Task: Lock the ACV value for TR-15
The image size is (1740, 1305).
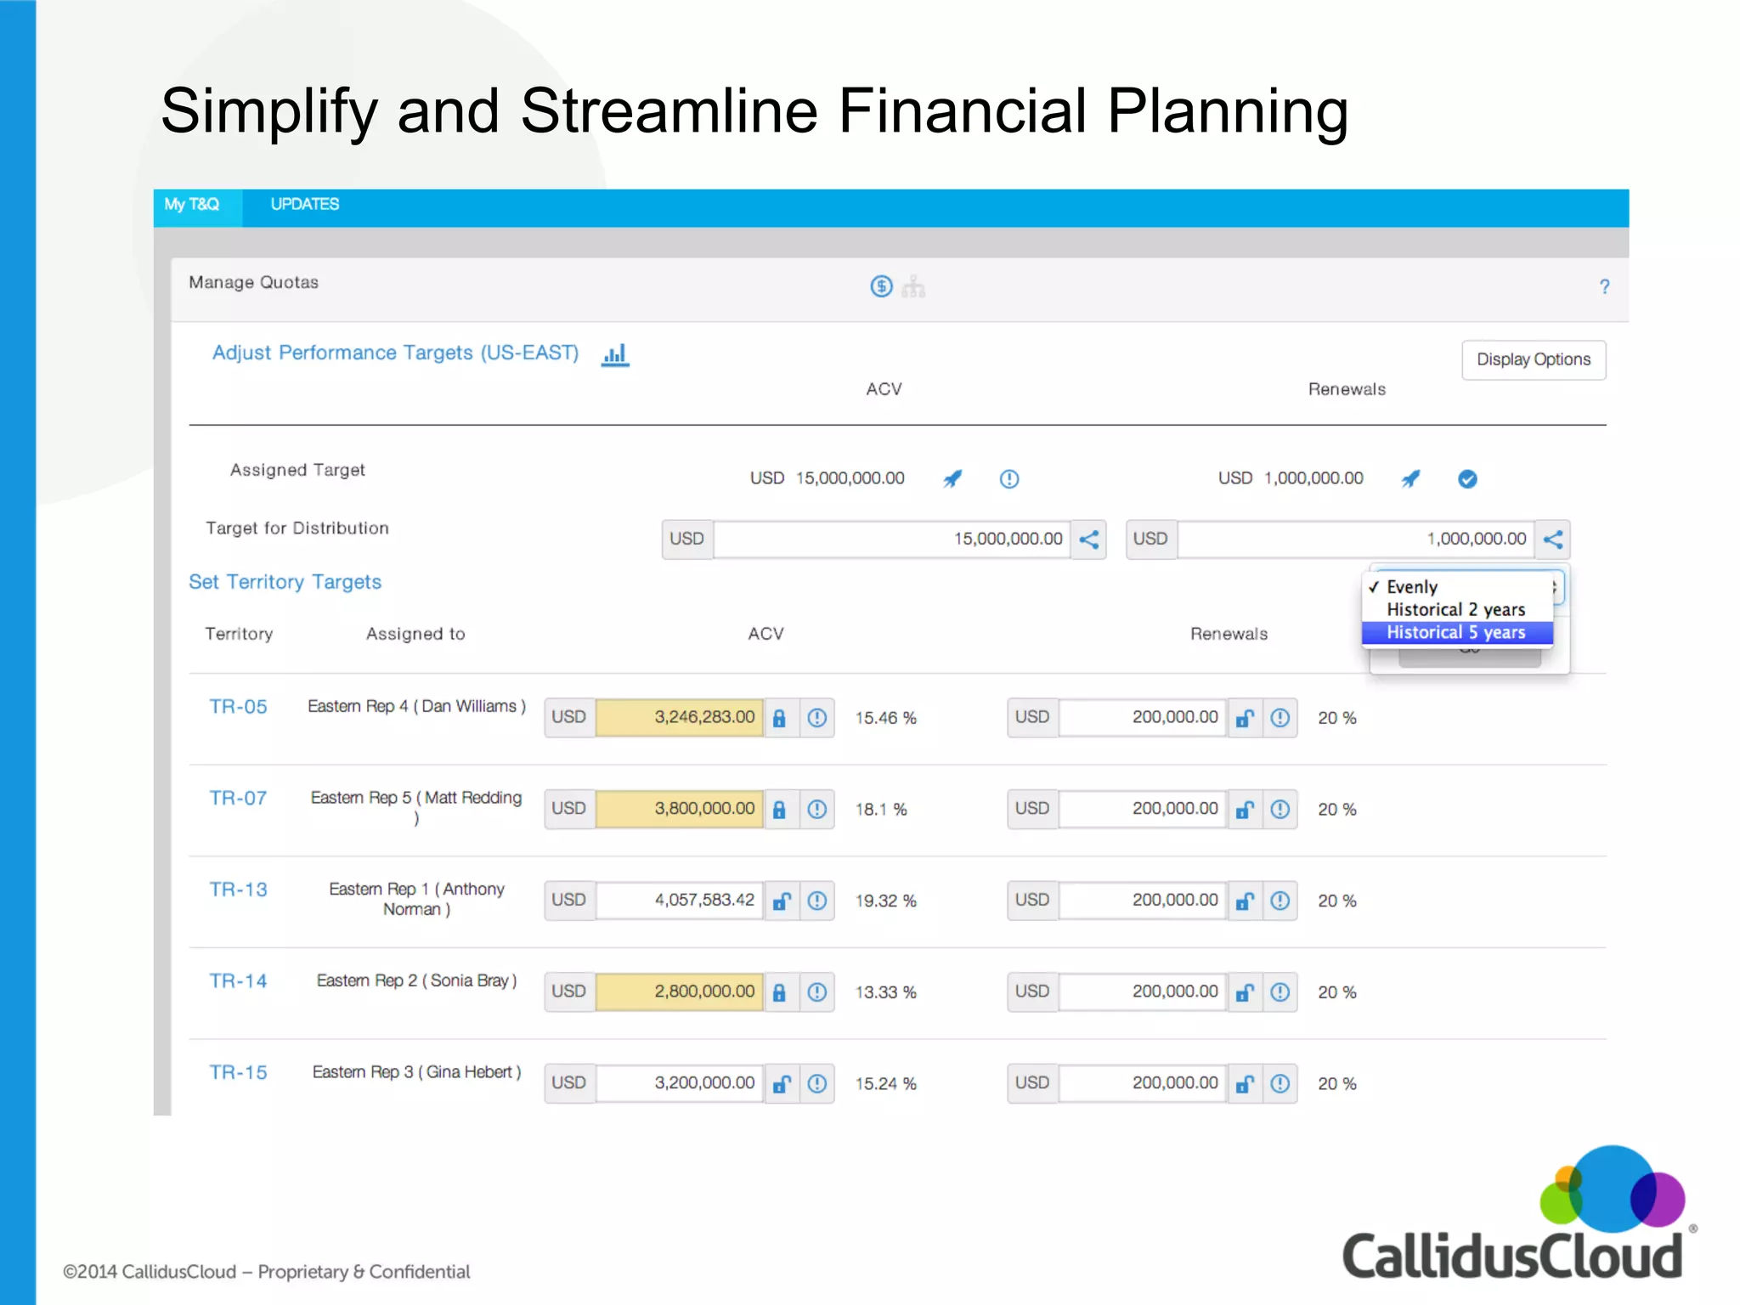Action: (781, 1083)
